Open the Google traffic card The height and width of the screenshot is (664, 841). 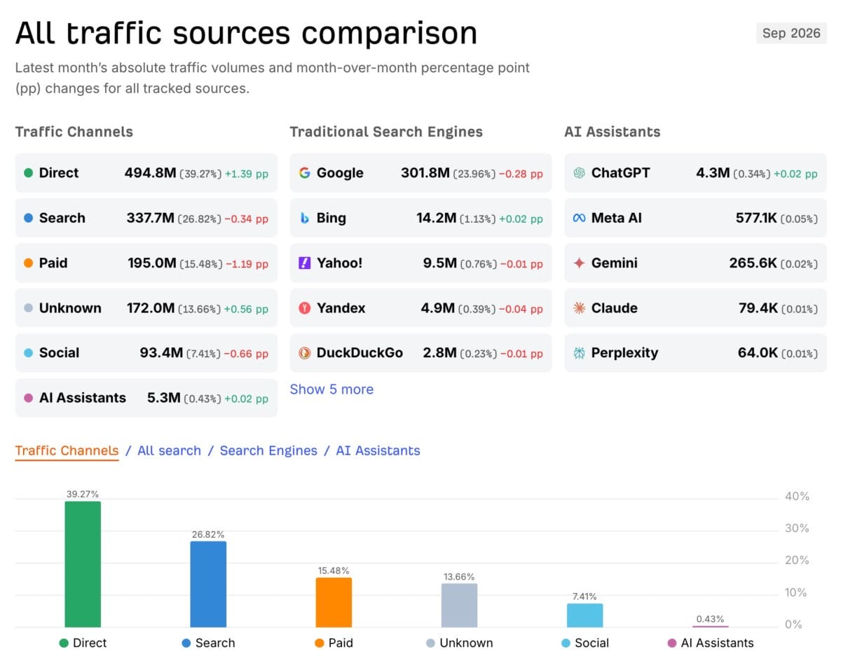click(420, 173)
